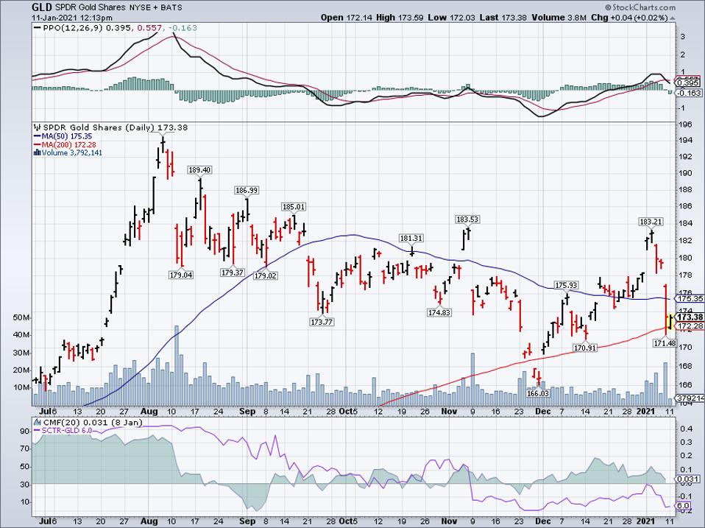
Task: Click the 185.01 price high label
Action: click(294, 207)
